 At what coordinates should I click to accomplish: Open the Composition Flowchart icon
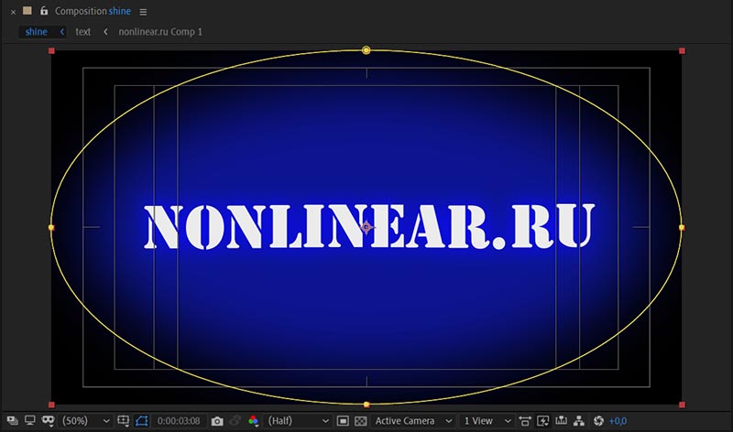[x=579, y=421]
